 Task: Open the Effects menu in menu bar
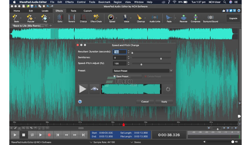pyautogui.click(x=69, y=2)
